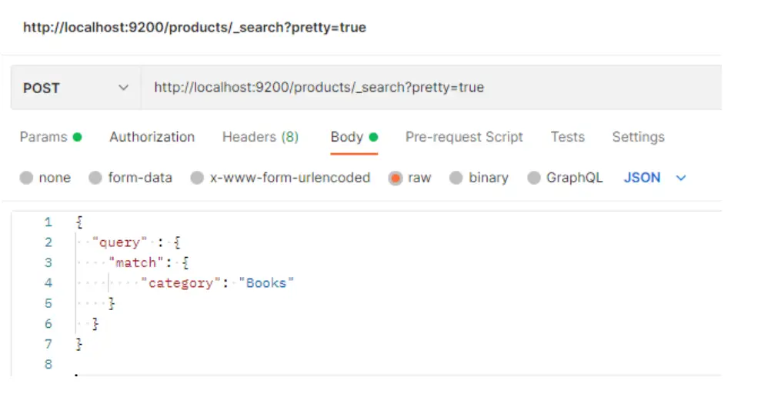Open the request Settings tab
Viewport: 771px width, 394px height.
click(638, 137)
